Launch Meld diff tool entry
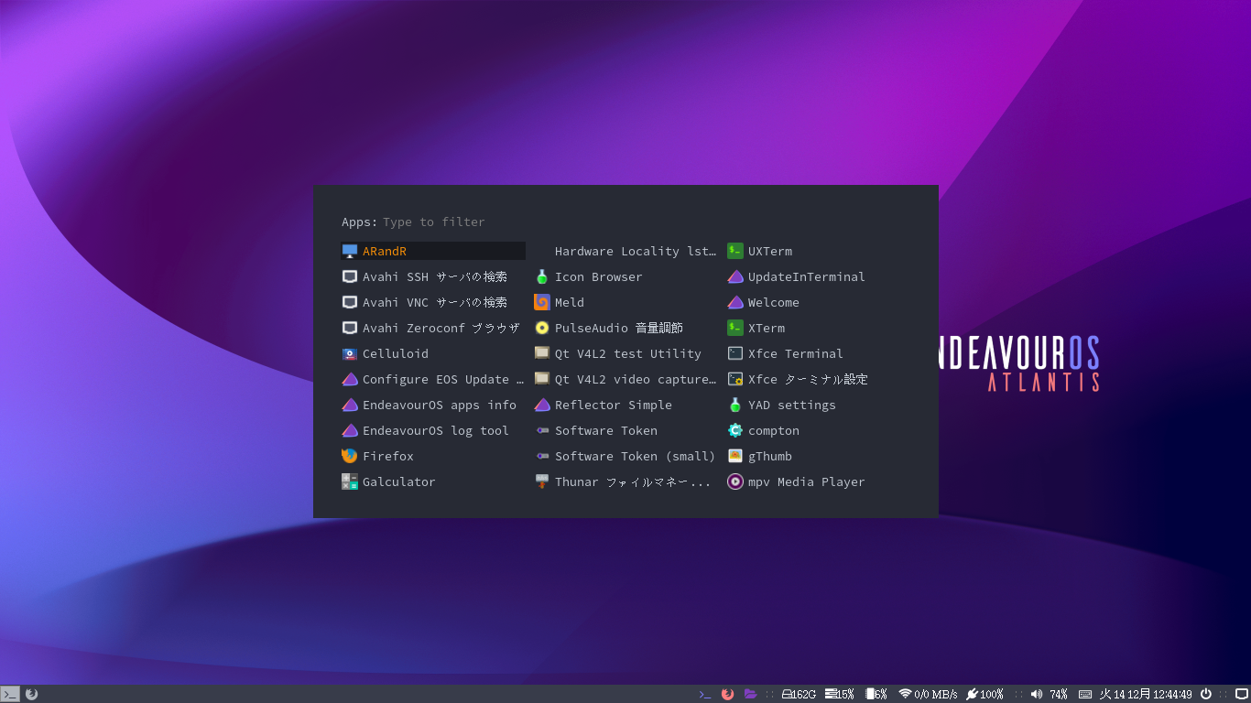The image size is (1251, 703). pos(625,302)
